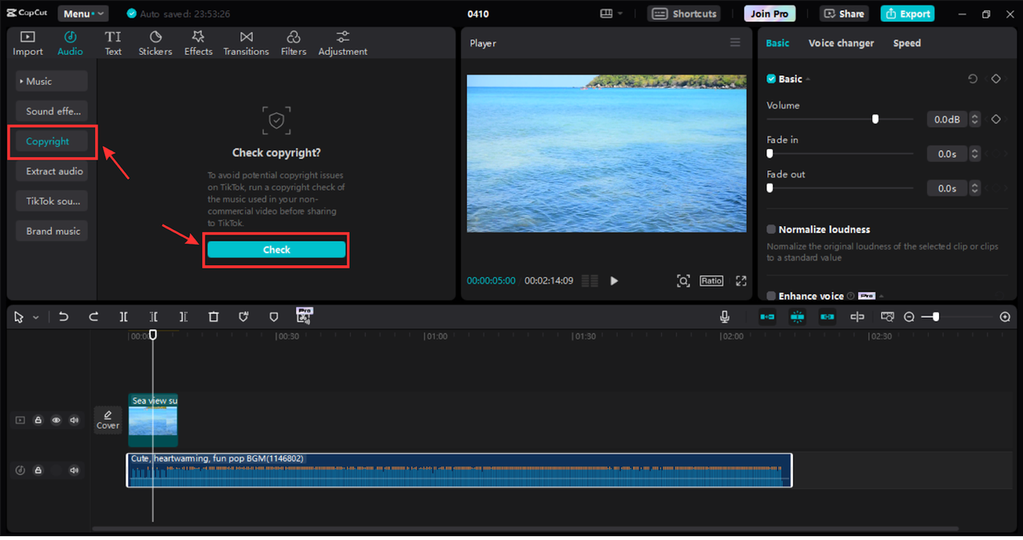Click the Export button

(907, 14)
